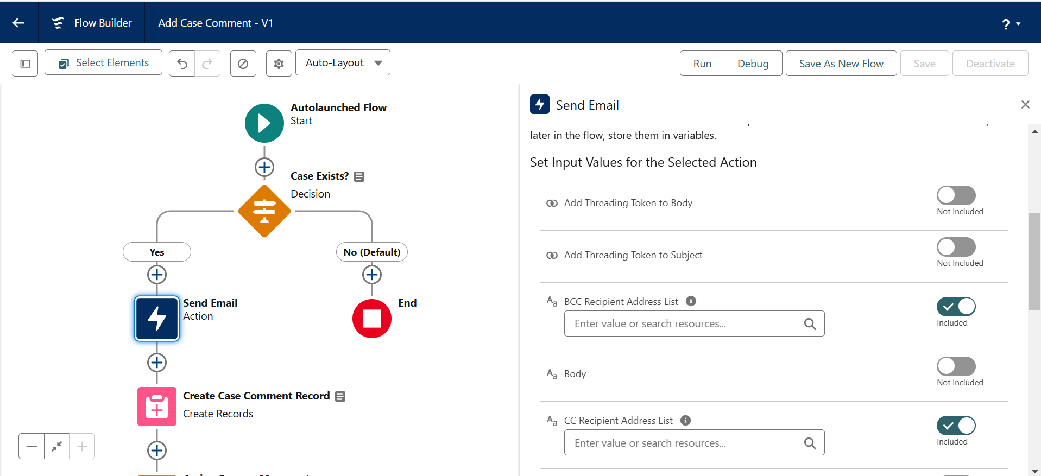This screenshot has height=476, width=1041.
Task: Add element below Send Email action
Action: [x=157, y=363]
